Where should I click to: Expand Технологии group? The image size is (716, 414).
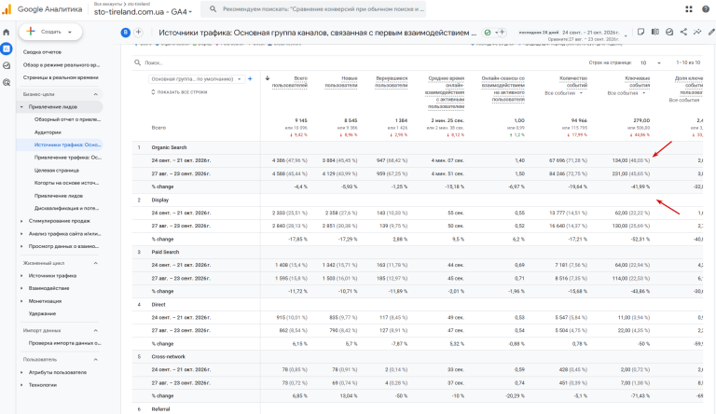click(x=21, y=385)
